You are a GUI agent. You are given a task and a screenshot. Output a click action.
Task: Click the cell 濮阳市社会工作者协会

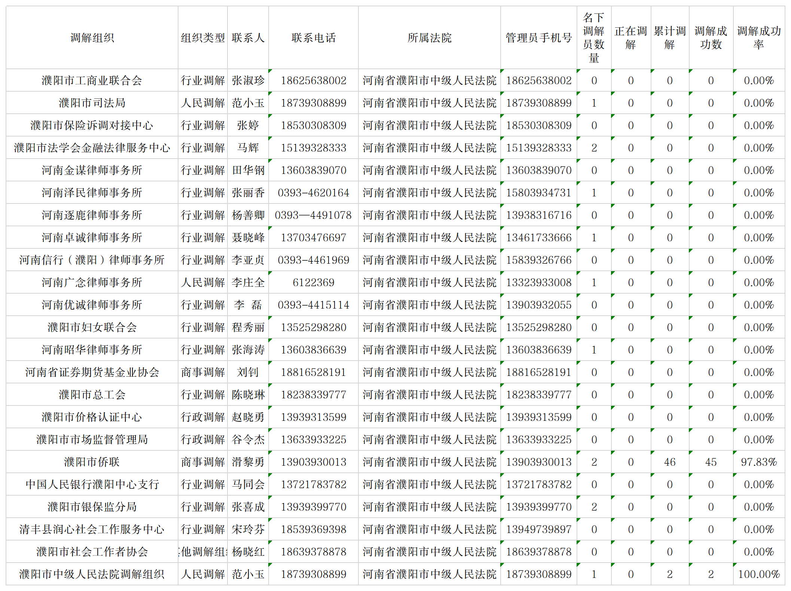(92, 552)
